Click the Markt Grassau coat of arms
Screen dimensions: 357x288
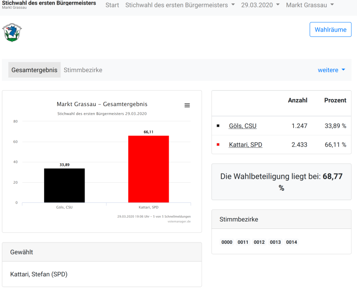click(12, 33)
